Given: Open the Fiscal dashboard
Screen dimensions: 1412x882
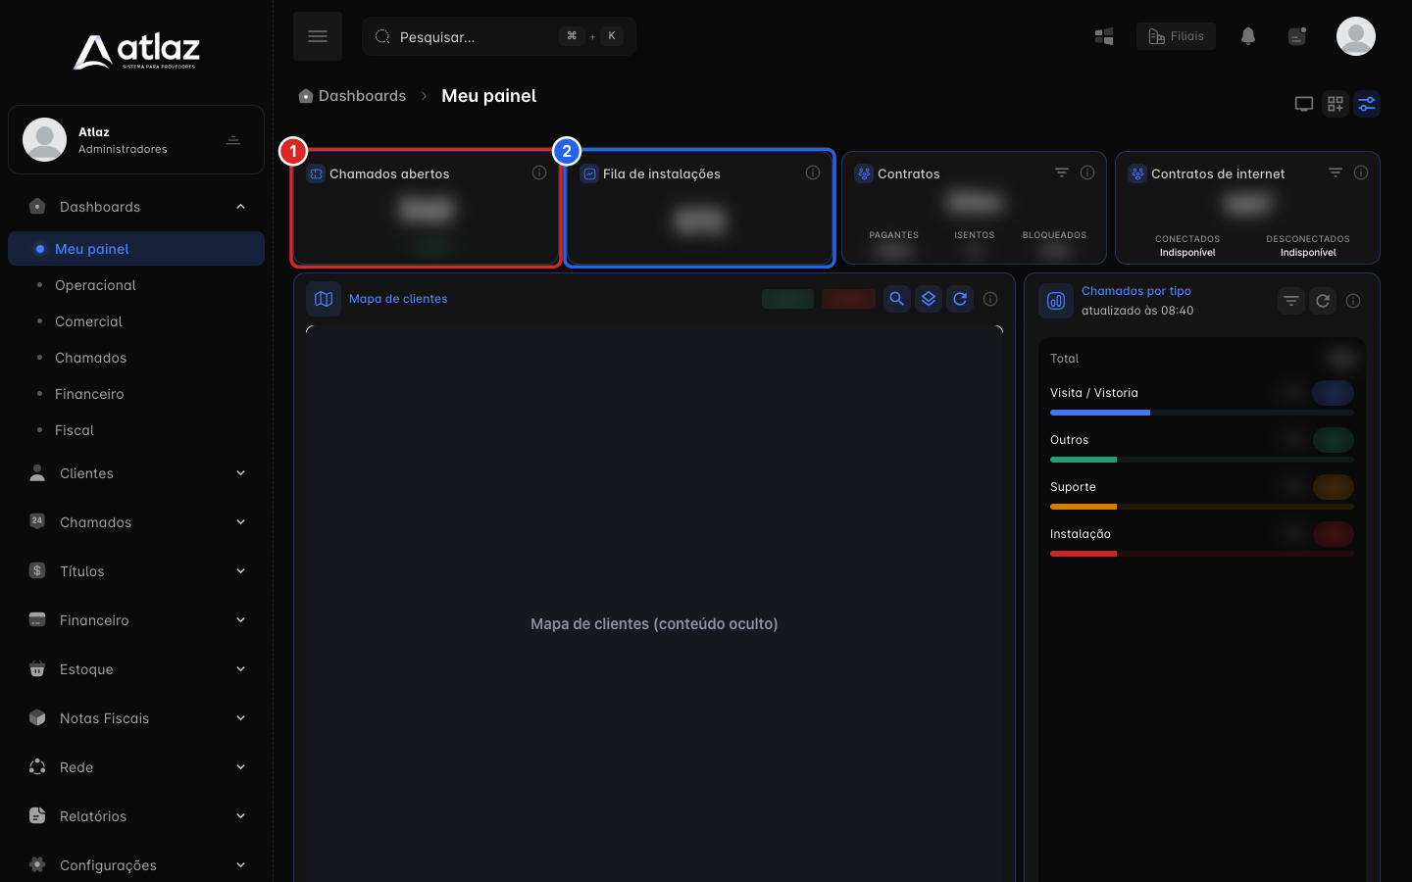Looking at the screenshot, I should click(x=75, y=430).
